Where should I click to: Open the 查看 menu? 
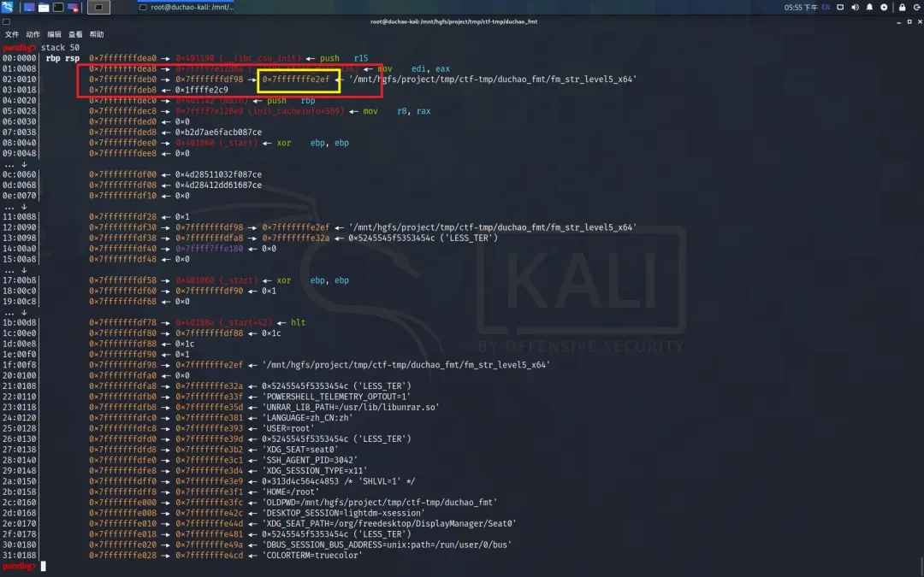75,35
